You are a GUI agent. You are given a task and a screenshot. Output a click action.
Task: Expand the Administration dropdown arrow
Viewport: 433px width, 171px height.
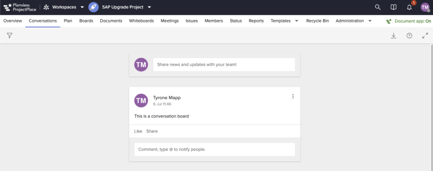tap(370, 21)
